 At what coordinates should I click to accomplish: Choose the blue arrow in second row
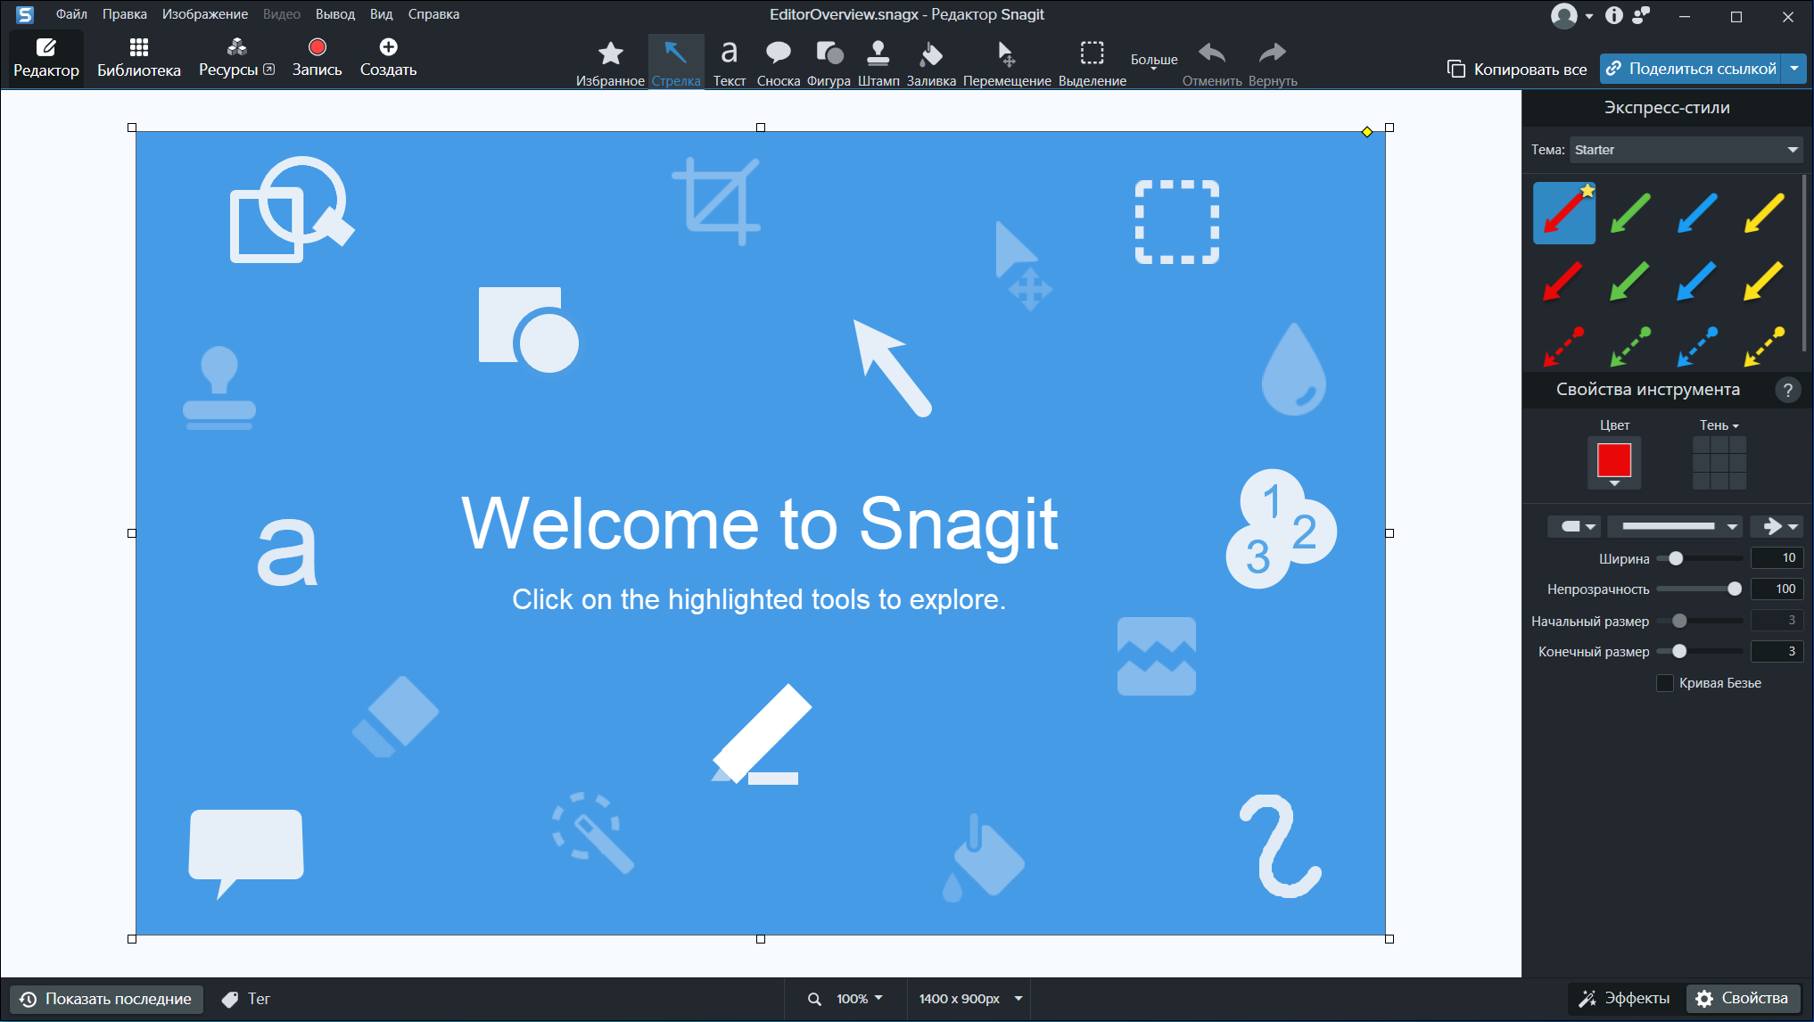pos(1697,280)
